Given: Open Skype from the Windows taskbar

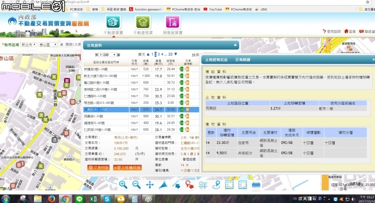Looking at the screenshot, I should pyautogui.click(x=107, y=199).
